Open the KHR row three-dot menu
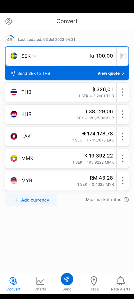 tap(123, 114)
